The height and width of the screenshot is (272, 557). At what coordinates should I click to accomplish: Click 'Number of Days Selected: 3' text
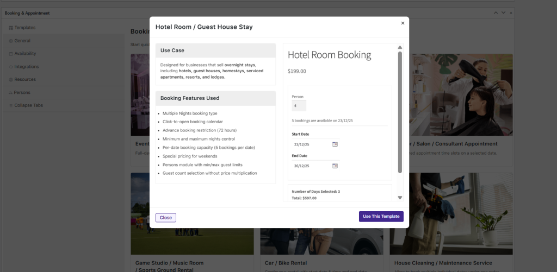pyautogui.click(x=316, y=192)
